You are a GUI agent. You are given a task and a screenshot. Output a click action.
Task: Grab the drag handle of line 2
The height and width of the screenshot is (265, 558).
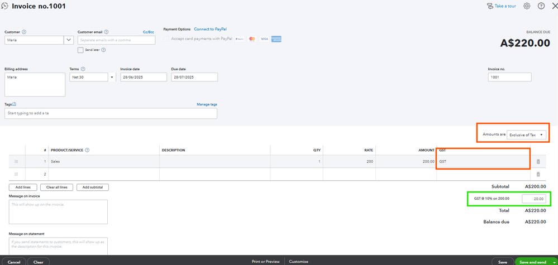[16, 174]
